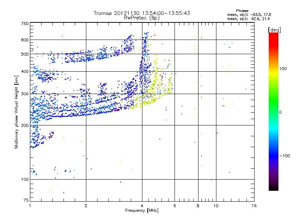Click the x-axis tick label '10'
299x224 pixels.
pos(216,206)
